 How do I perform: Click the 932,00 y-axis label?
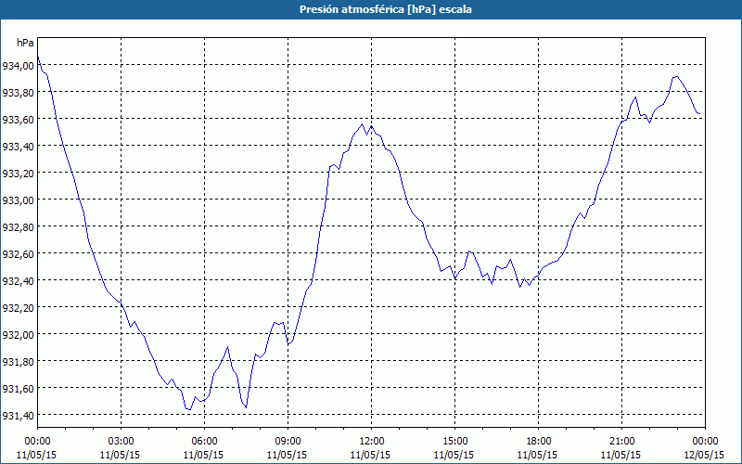[x=18, y=334]
